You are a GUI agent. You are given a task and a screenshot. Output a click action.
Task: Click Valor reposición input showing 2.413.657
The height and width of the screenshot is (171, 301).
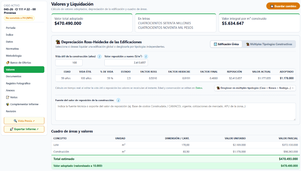pos(126,63)
